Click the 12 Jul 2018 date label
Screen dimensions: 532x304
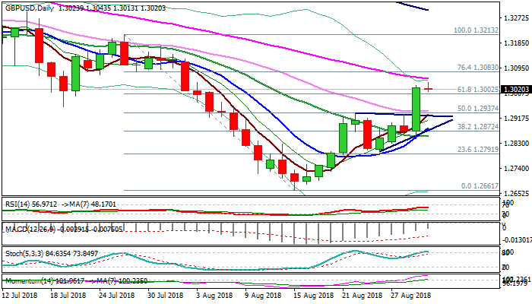(21, 294)
